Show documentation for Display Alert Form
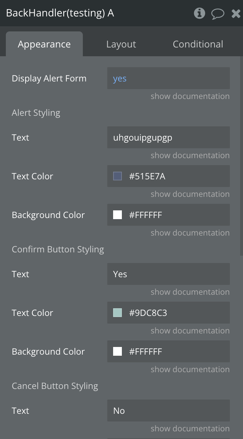This screenshot has height=439, width=243. [x=190, y=96]
